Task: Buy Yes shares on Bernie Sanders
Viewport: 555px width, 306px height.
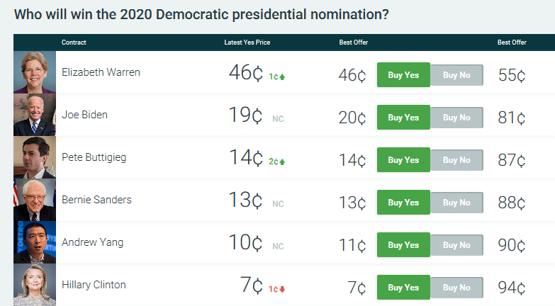Action: coord(403,203)
